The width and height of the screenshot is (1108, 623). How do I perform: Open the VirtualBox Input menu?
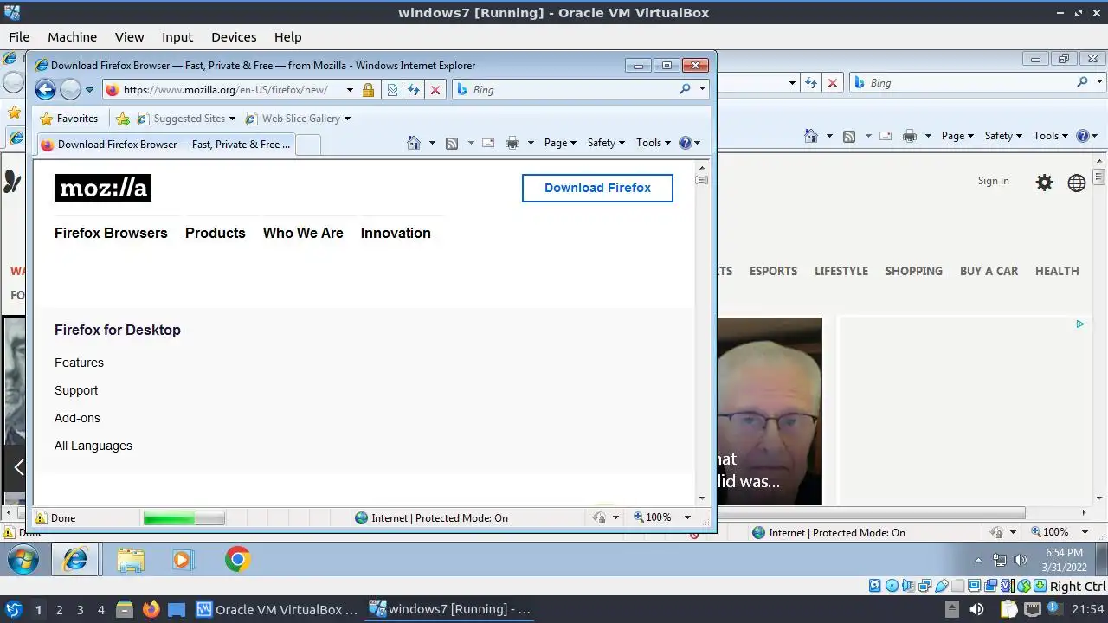pyautogui.click(x=177, y=37)
